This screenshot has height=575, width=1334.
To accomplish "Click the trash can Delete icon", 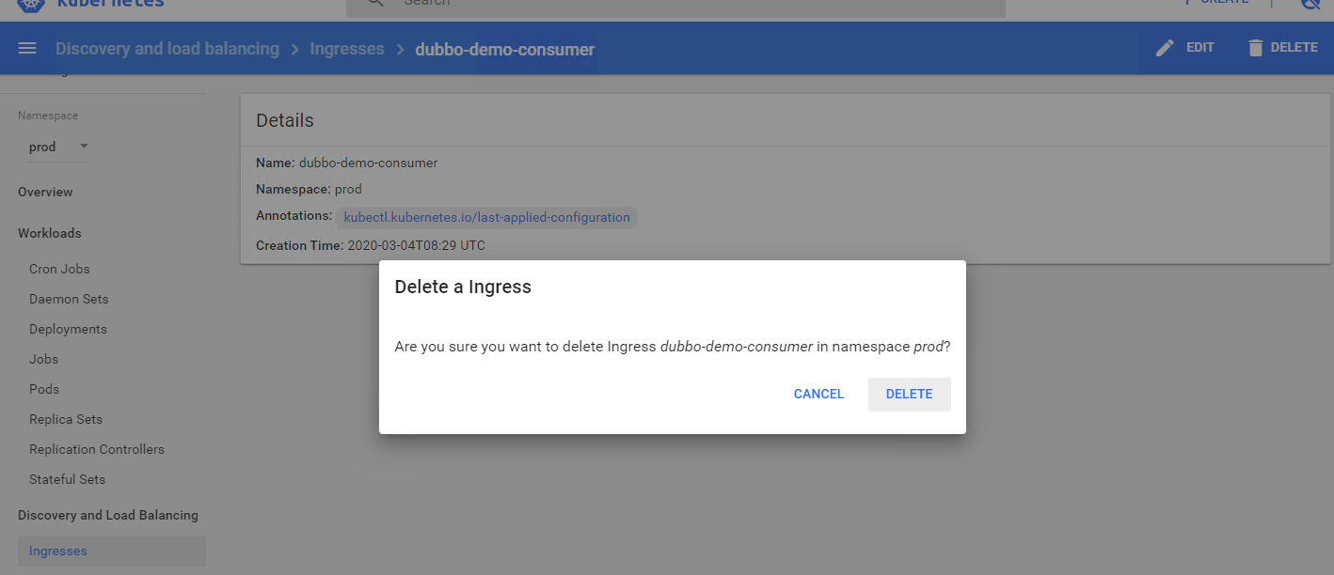I will pyautogui.click(x=1255, y=48).
